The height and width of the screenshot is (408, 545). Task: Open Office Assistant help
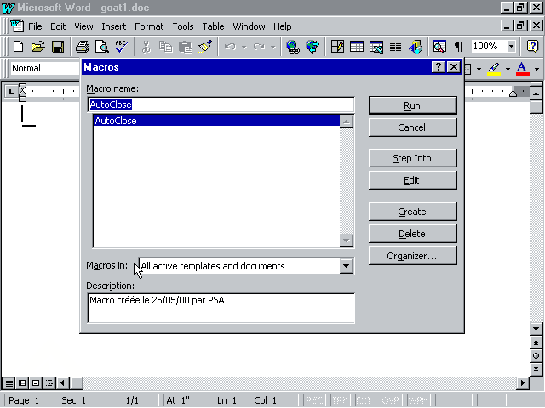coord(532,47)
